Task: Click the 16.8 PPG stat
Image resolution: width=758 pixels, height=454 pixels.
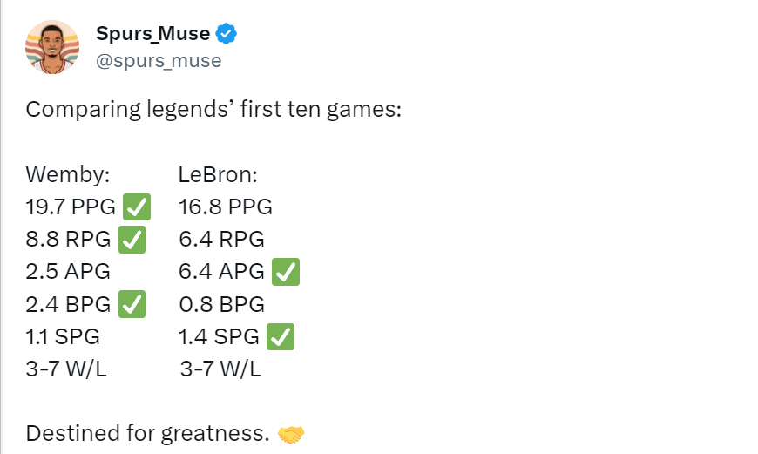Action: (x=226, y=207)
